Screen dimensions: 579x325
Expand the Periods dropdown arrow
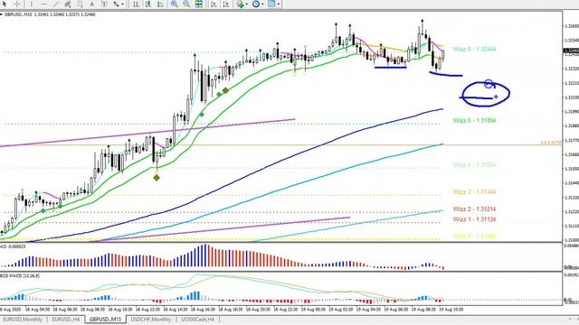coord(262,5)
